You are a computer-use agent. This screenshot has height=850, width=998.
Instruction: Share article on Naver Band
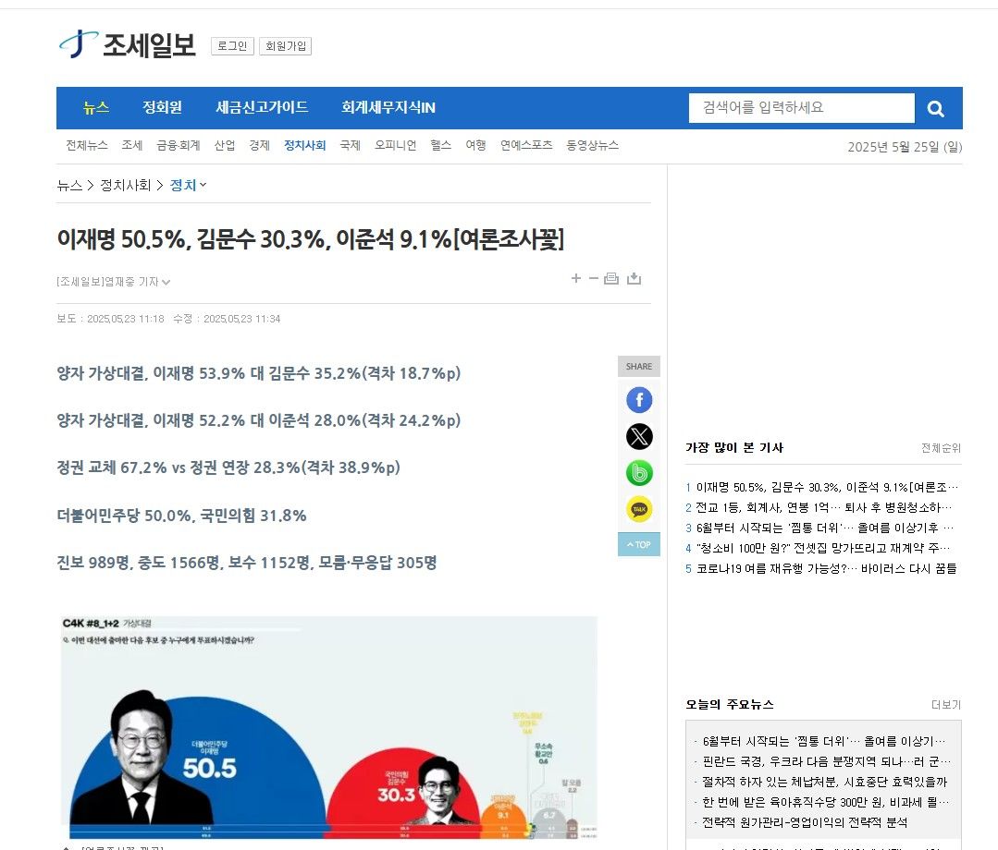click(x=639, y=472)
